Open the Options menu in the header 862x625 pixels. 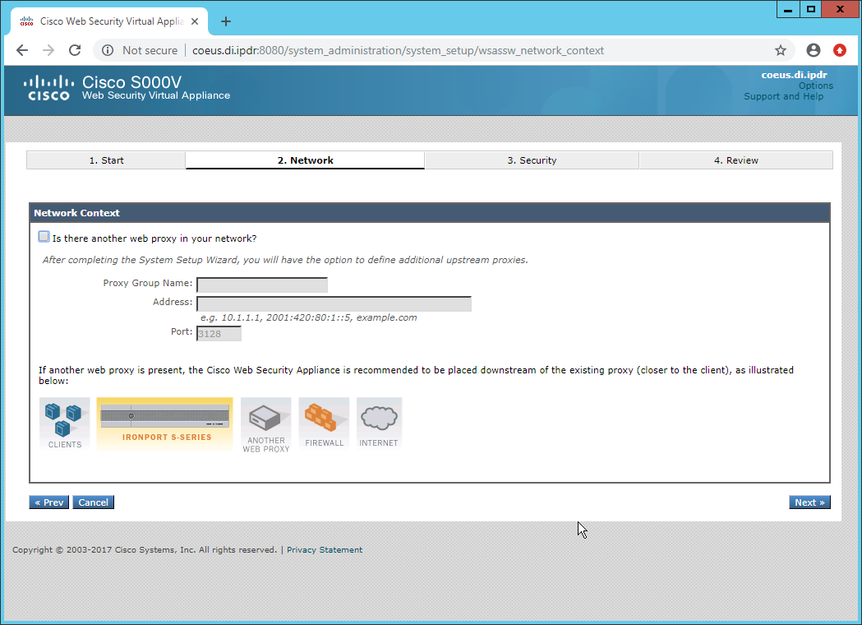[x=816, y=86]
